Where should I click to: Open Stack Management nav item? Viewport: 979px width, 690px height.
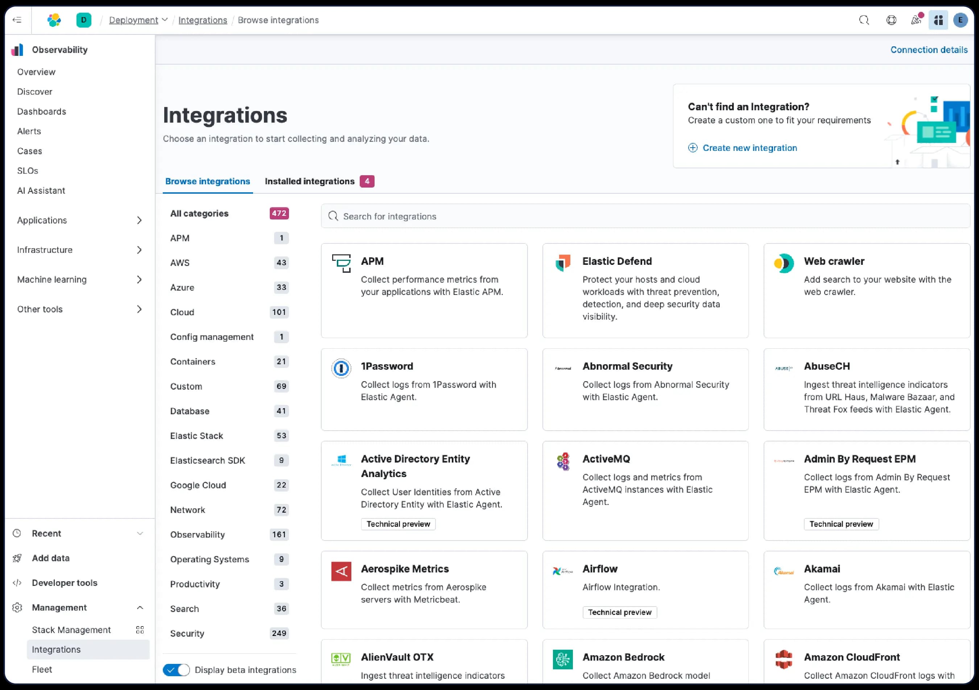click(x=71, y=629)
